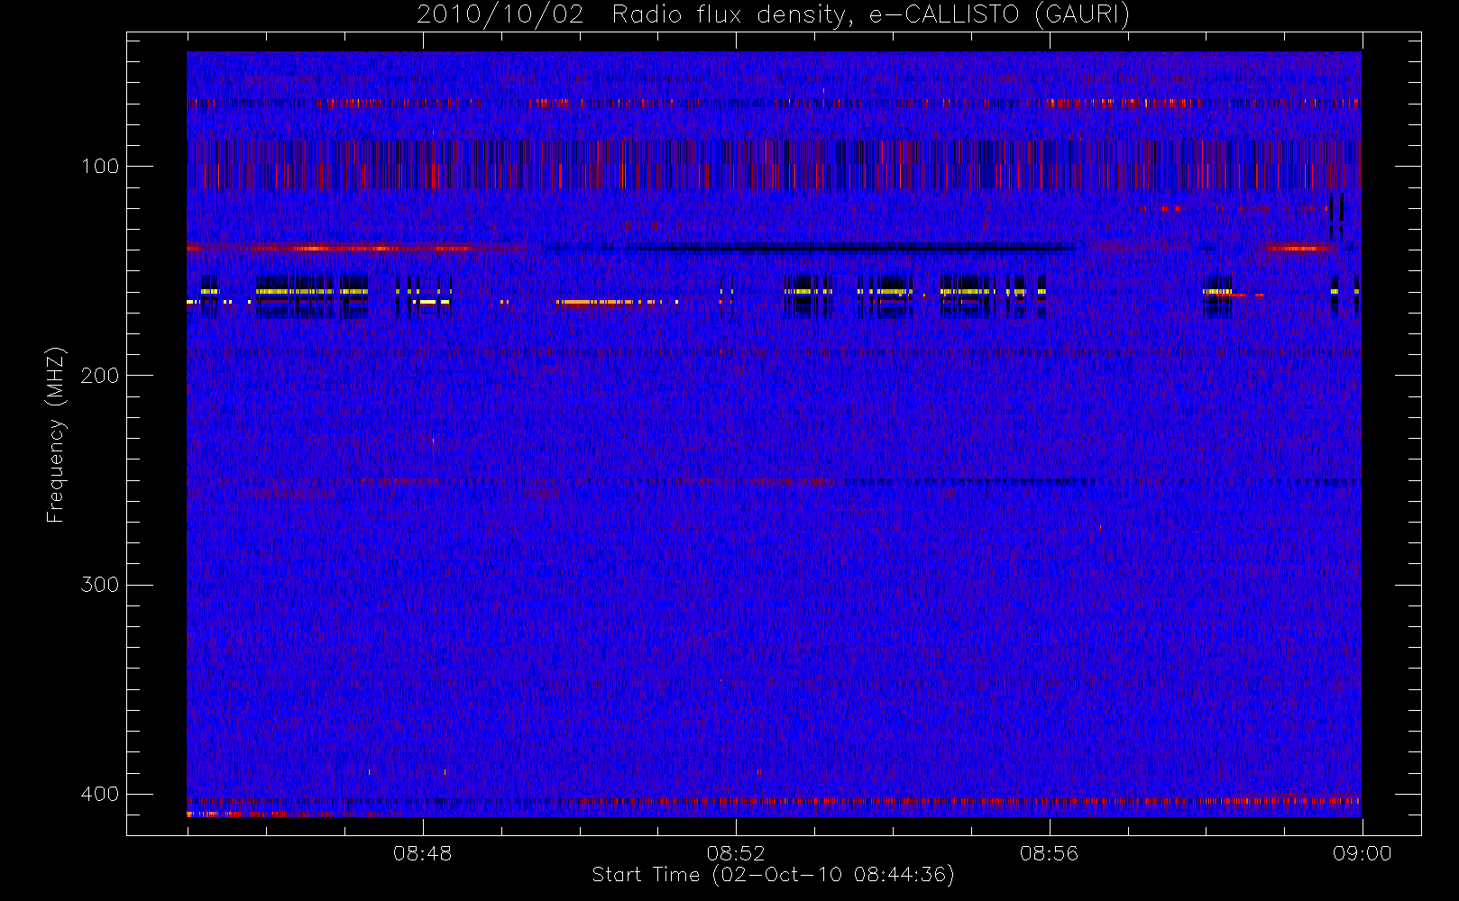Click the 200 frequency tick label
Viewport: 1459px width, 901px height.
(x=99, y=375)
